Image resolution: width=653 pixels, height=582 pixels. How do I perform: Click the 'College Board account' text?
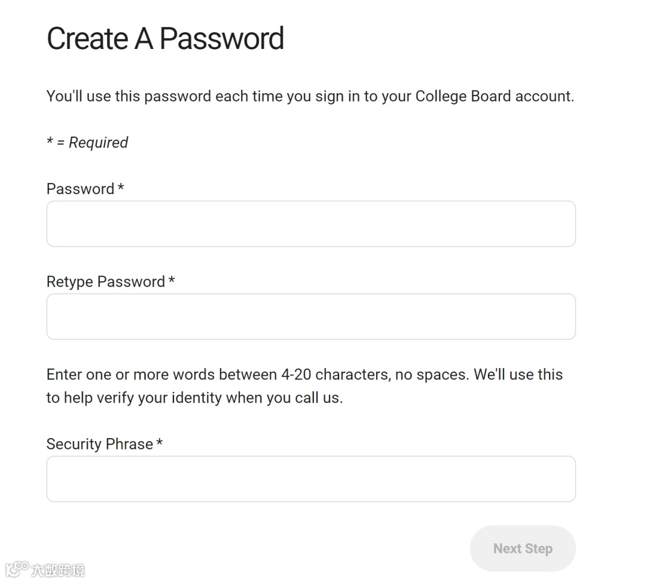pyautogui.click(x=493, y=96)
